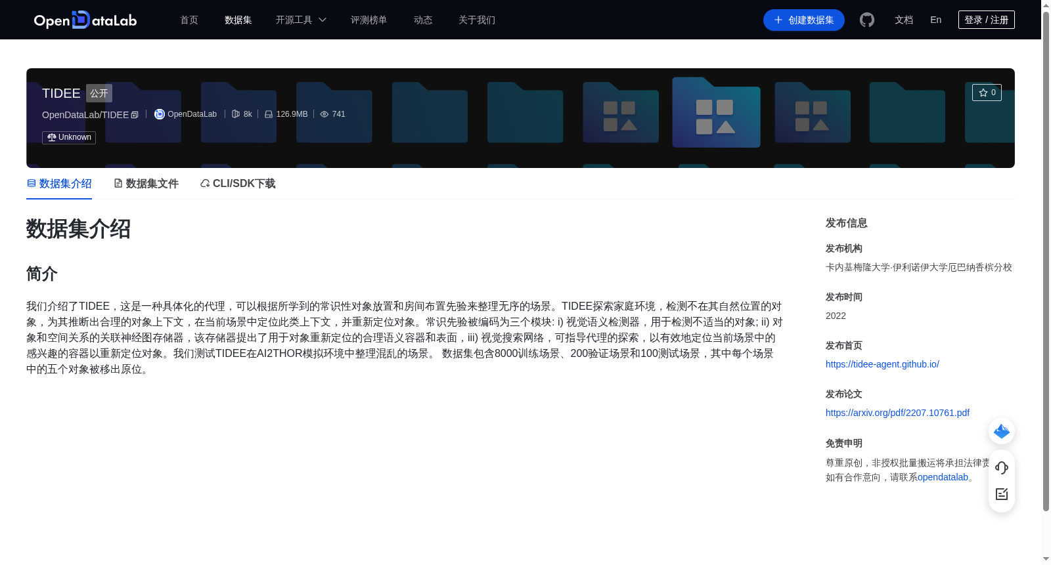The height and width of the screenshot is (565, 1051).
Task: Click the highlighted folder banner thumbnail
Action: 716,112
